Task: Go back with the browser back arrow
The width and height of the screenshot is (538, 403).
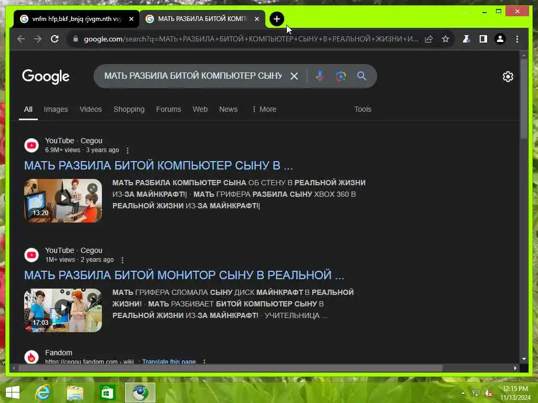Action: pos(21,39)
